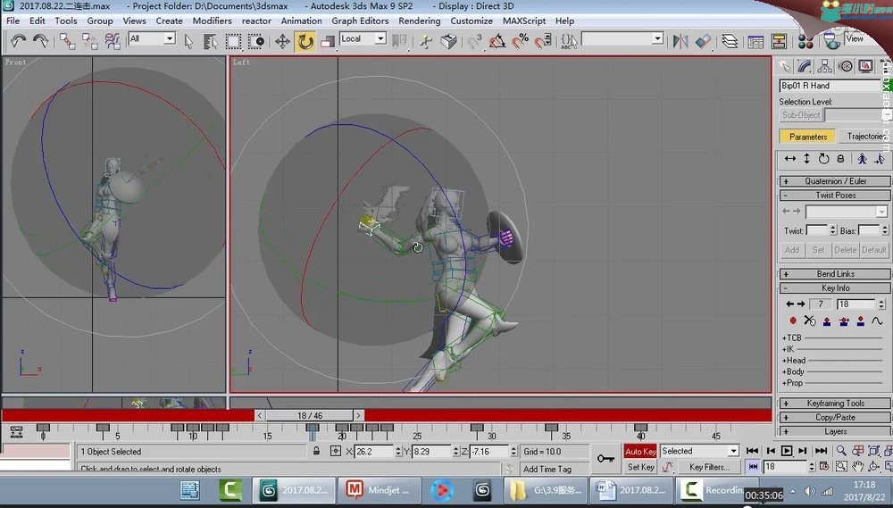Viewport: 893px width, 508px height.
Task: Toggle the Window/Crossing selection icon
Action: tap(255, 41)
